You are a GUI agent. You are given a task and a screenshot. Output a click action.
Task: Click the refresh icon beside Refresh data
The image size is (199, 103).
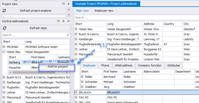coord(5,28)
